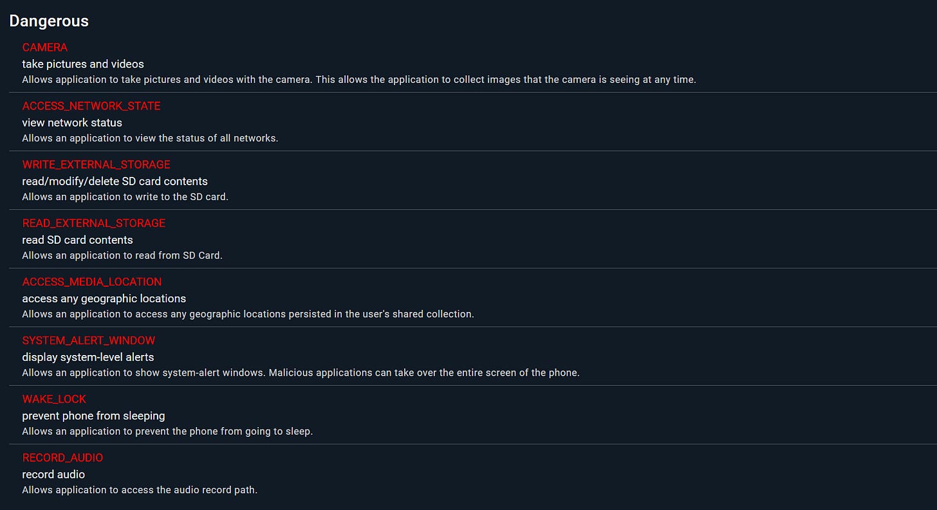Click description about malicious applications taking over screen
The width and height of the screenshot is (937, 510).
[x=301, y=372]
